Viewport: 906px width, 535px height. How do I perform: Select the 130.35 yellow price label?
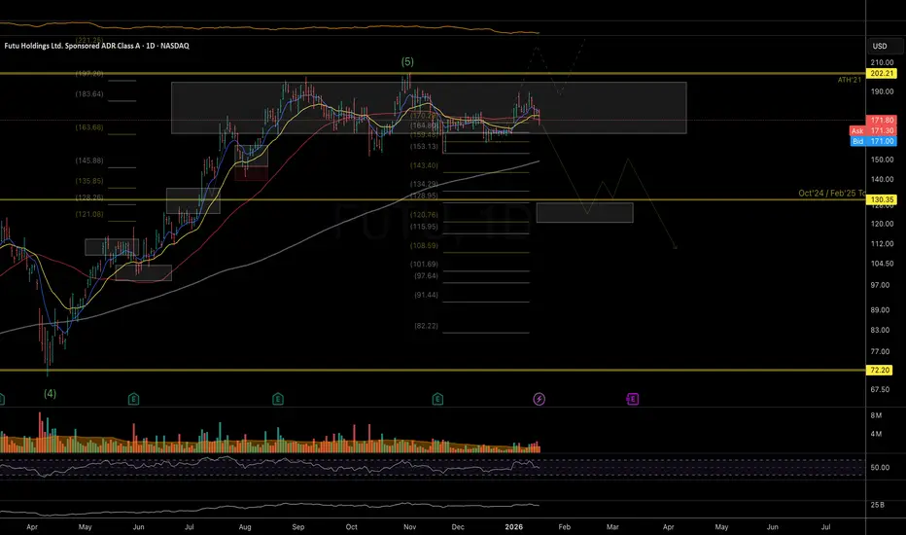[882, 199]
